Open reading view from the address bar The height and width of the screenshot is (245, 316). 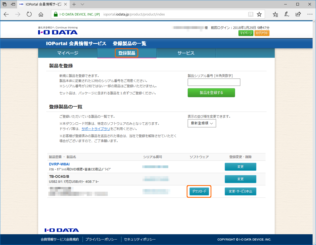click(251, 14)
